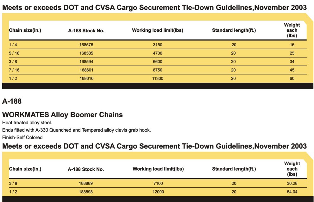Click stock number 168610

click(x=86, y=78)
